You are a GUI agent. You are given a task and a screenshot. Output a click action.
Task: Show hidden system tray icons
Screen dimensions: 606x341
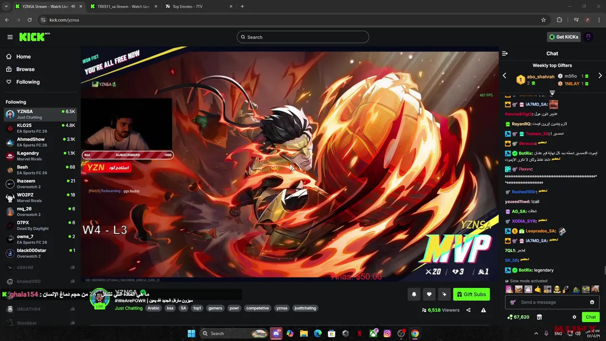click(x=536, y=333)
